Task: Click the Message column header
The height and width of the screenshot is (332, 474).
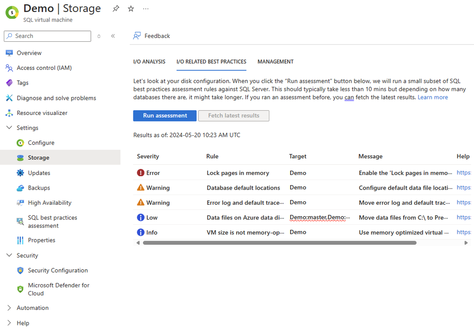Action: pyautogui.click(x=370, y=156)
